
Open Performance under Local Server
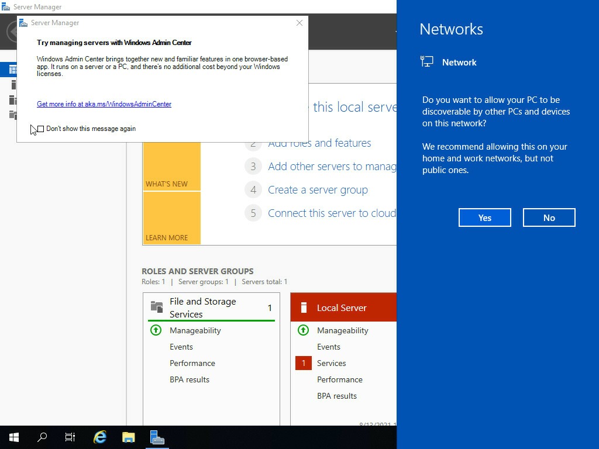[340, 380]
